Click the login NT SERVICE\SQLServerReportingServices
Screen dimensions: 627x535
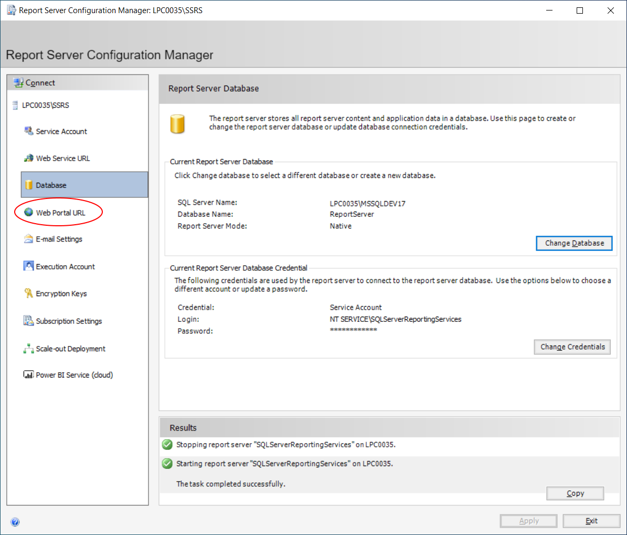(x=396, y=319)
